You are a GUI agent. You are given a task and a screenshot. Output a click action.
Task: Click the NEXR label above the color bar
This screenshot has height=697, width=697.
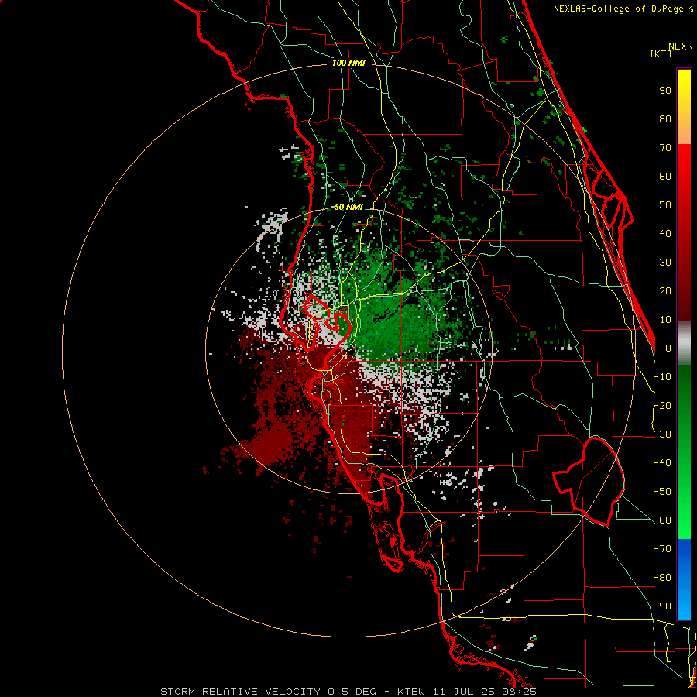(x=681, y=46)
